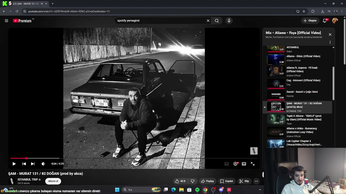346x194 pixels.
Task: Open Chrome three-dot menu
Action: point(342,11)
